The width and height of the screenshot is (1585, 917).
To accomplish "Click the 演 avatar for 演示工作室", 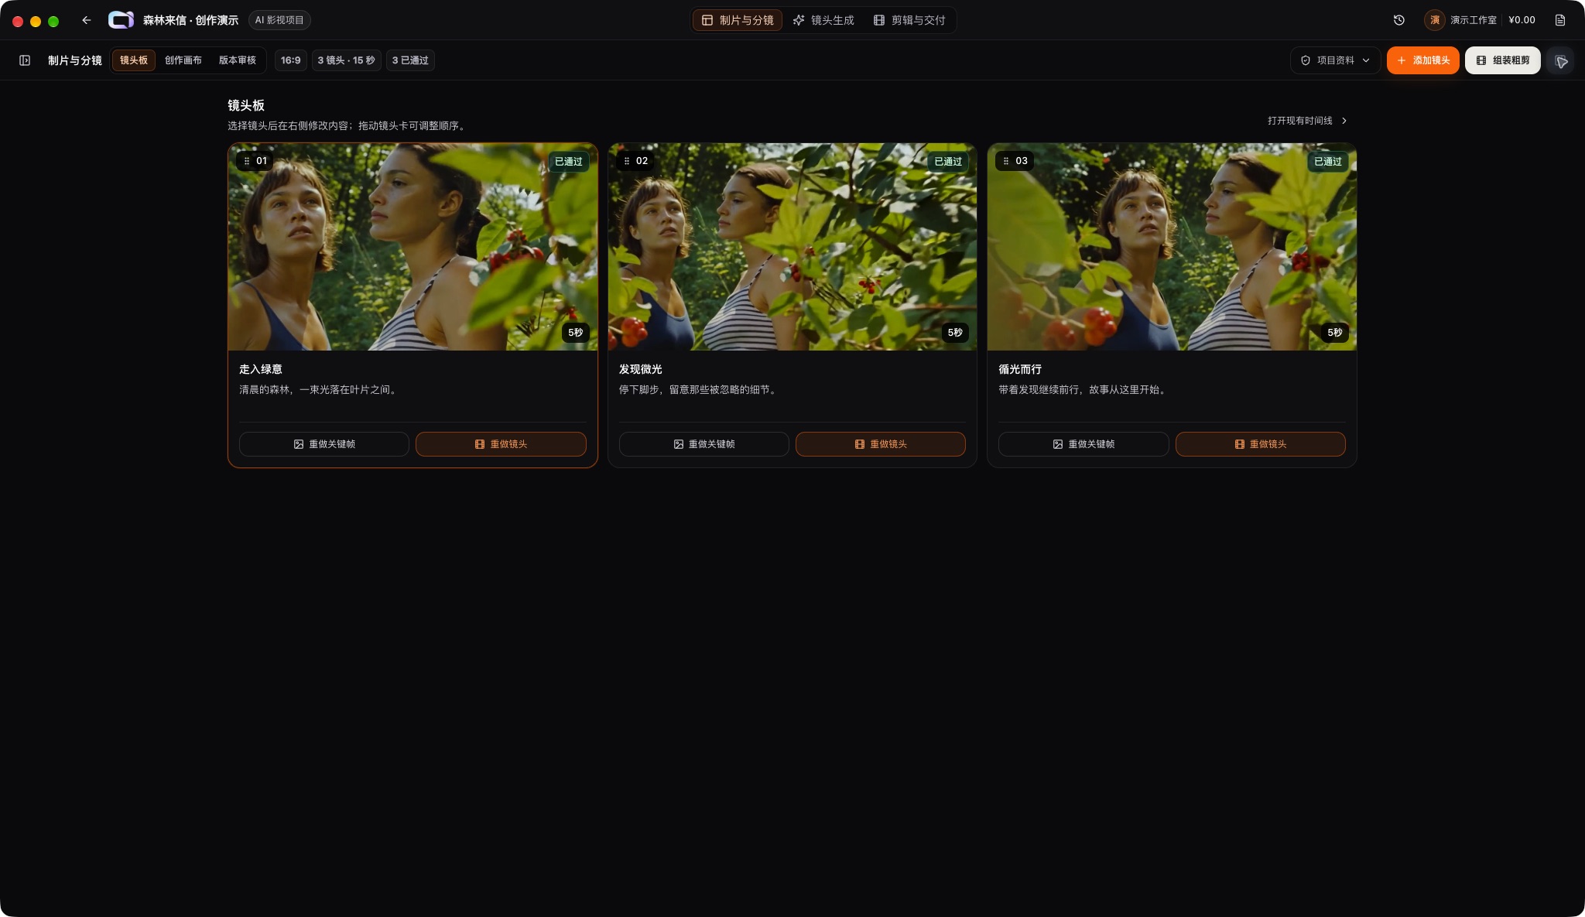I will pyautogui.click(x=1434, y=20).
